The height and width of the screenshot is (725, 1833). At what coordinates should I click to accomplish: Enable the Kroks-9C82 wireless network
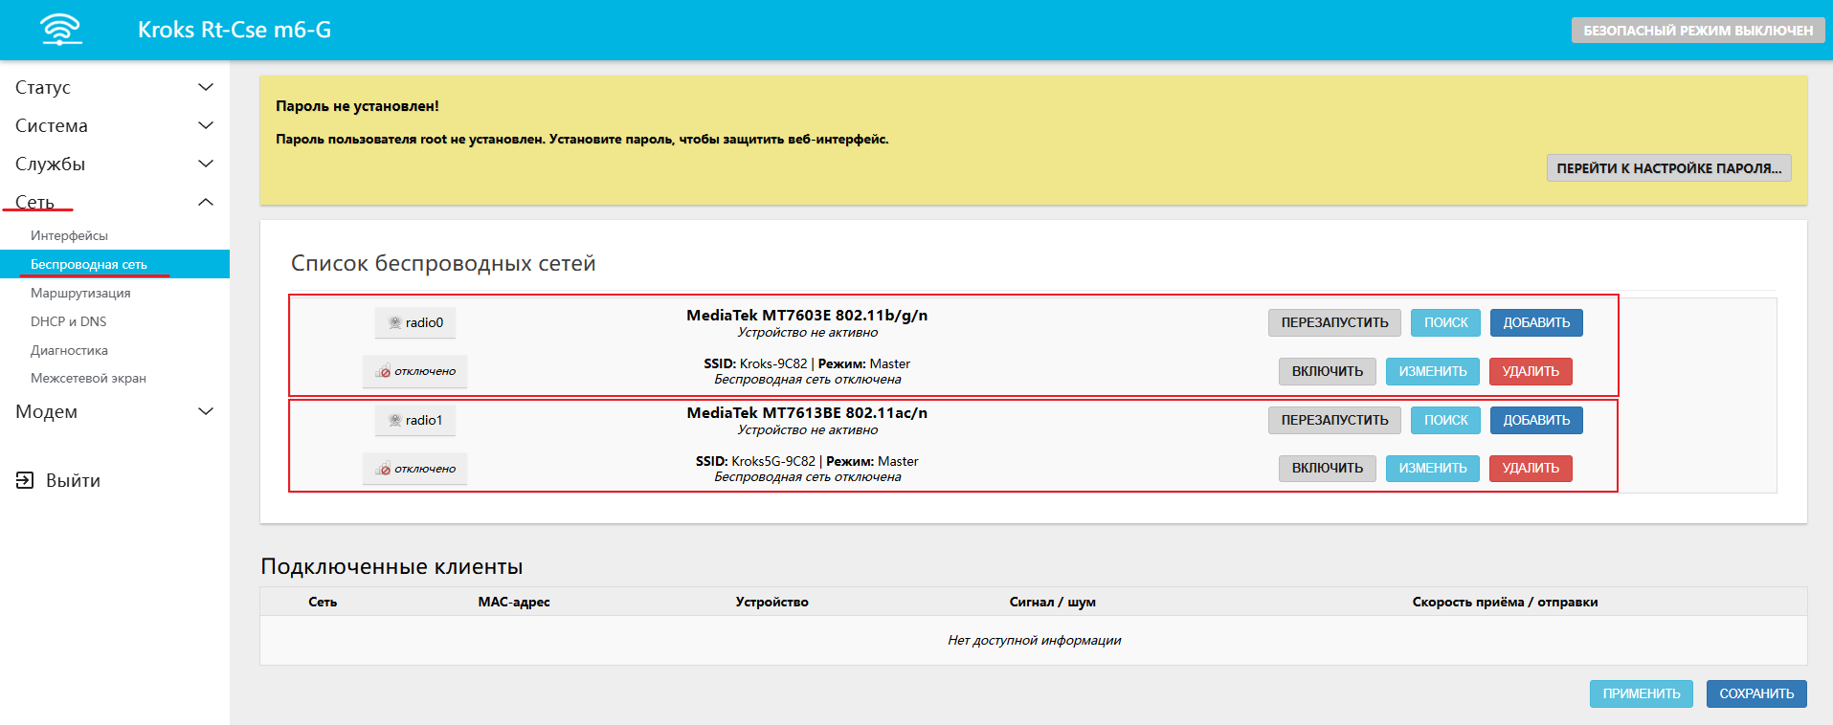click(1327, 371)
